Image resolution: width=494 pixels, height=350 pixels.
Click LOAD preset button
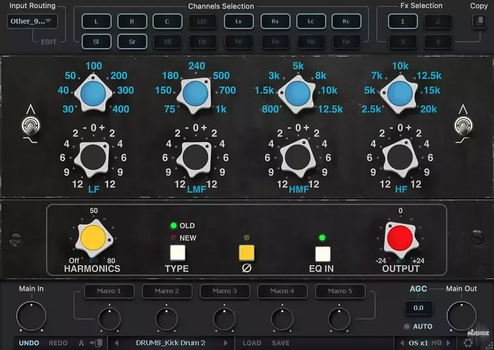[252, 343]
